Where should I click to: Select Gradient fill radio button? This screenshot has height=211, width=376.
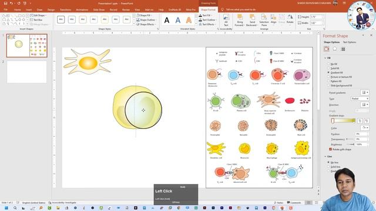(x=329, y=73)
